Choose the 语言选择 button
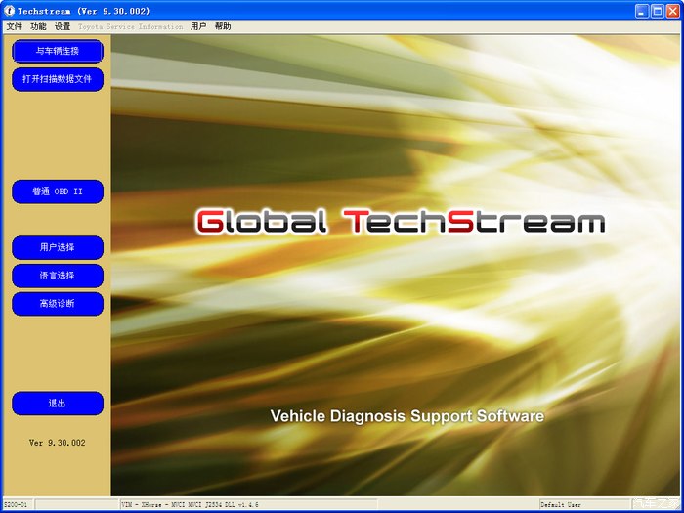This screenshot has width=684, height=513. pos(58,276)
